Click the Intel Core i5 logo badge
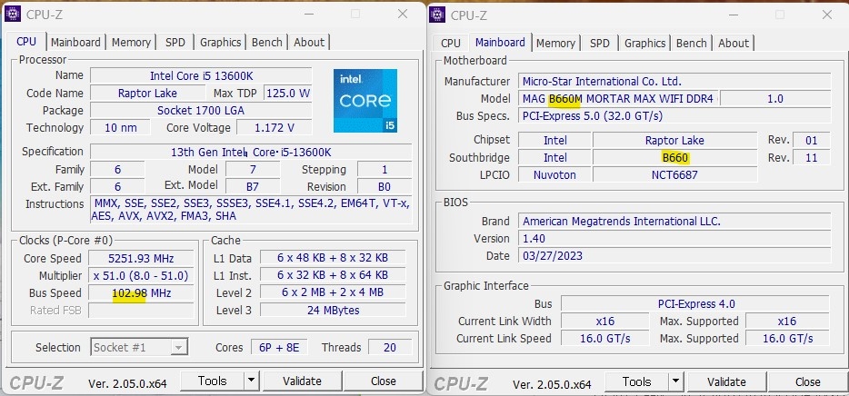Screen dimensions: 849x396 coord(365,101)
